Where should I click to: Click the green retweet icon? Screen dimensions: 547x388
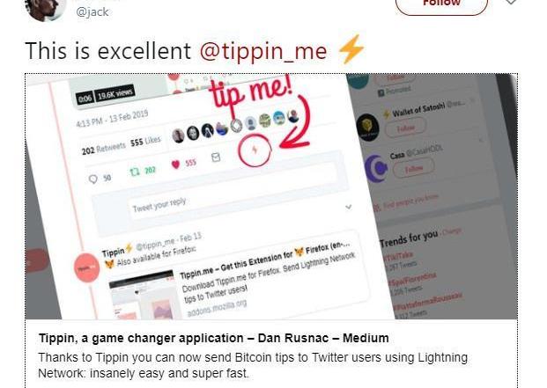[135, 172]
